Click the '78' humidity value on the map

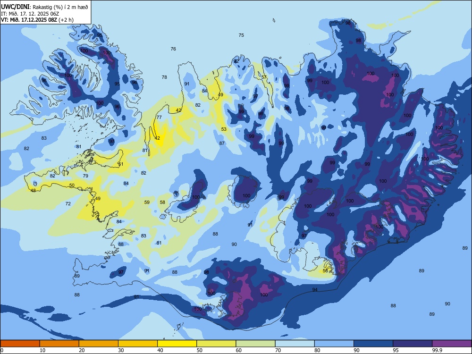point(164,77)
